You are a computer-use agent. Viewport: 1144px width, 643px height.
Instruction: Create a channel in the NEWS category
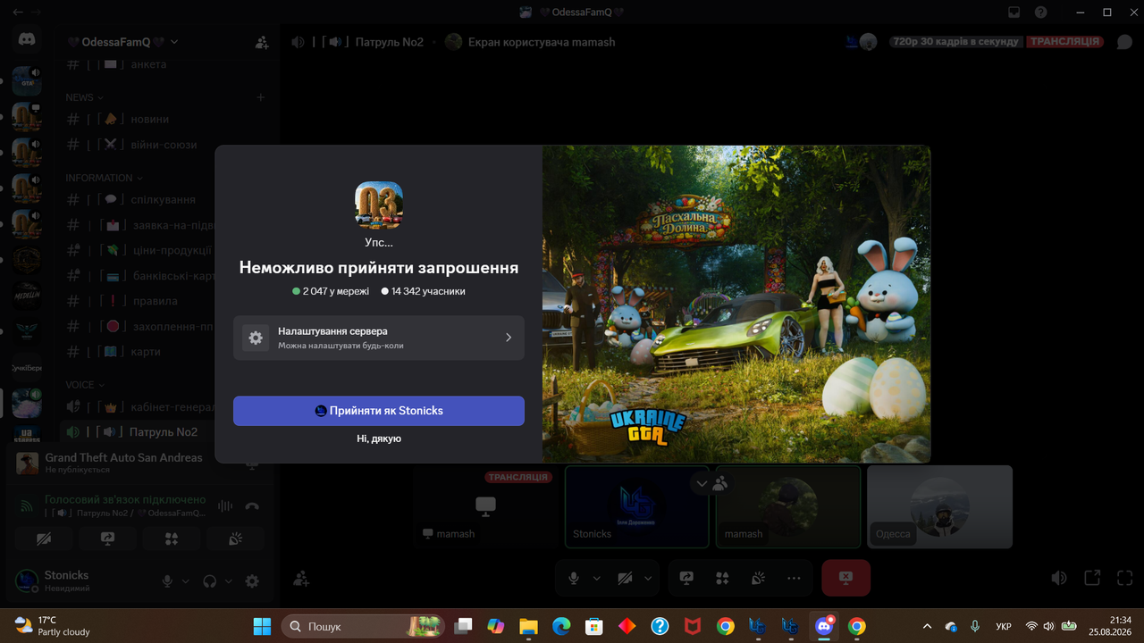click(x=261, y=97)
